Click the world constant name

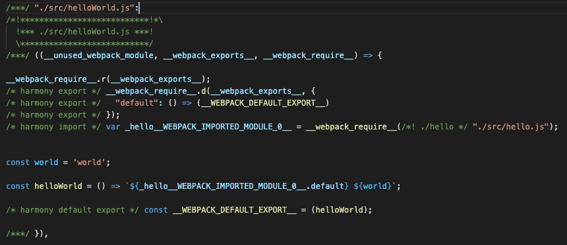[x=46, y=162]
